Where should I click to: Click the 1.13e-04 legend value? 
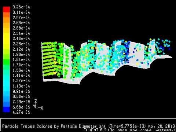(x=21, y=86)
